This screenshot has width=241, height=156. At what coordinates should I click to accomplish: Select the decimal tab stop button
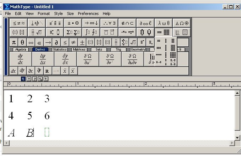click(x=46, y=79)
